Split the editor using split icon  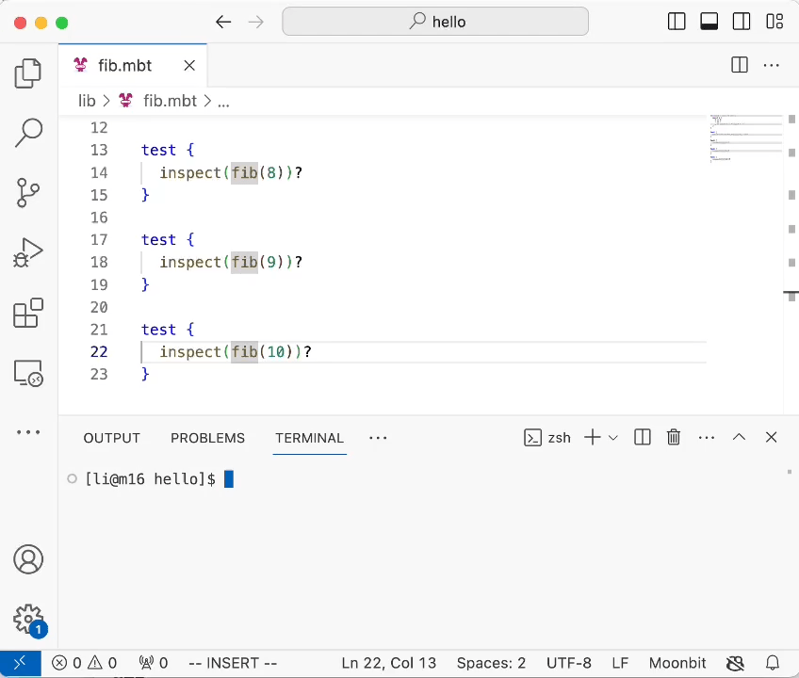(739, 65)
